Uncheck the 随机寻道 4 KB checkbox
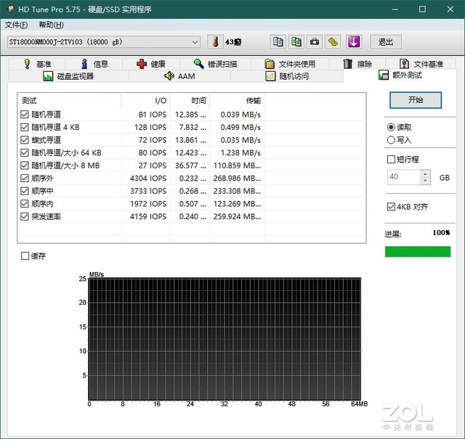Screen dimensions: 465x439 coord(25,127)
